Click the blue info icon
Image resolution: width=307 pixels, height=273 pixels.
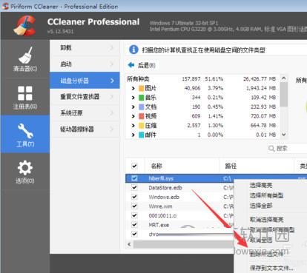133,50
